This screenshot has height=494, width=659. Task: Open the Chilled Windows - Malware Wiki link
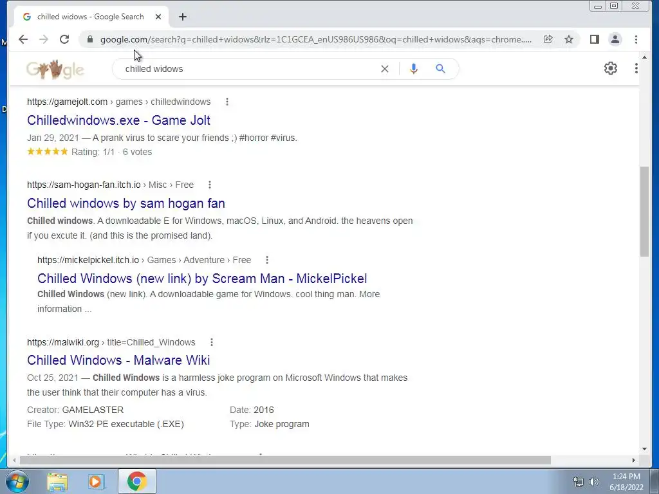(x=118, y=360)
